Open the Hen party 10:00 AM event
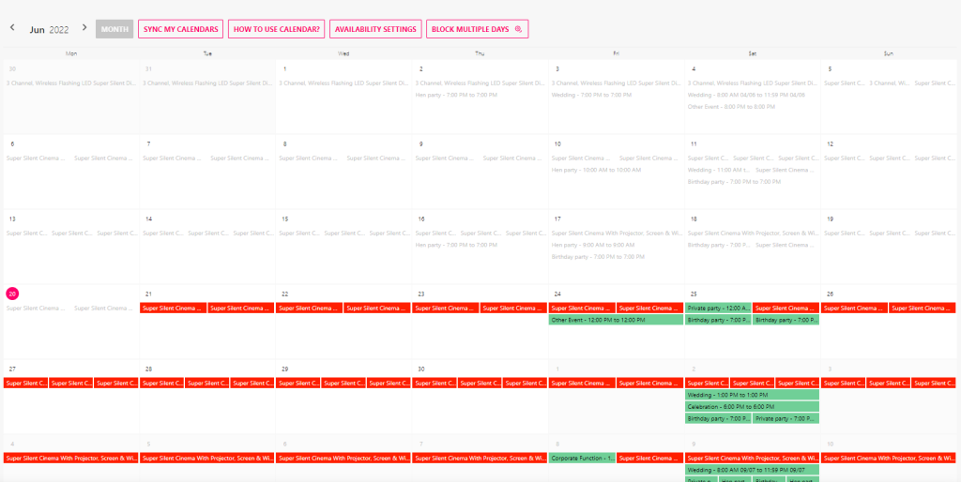This screenshot has width=961, height=482. (596, 170)
